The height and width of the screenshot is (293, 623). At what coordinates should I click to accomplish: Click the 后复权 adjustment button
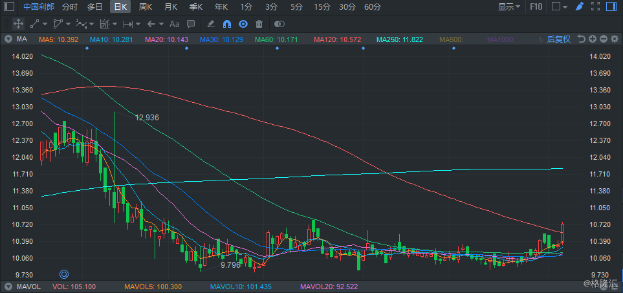pyautogui.click(x=559, y=39)
